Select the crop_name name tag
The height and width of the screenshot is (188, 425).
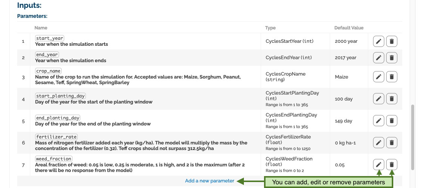(48, 71)
